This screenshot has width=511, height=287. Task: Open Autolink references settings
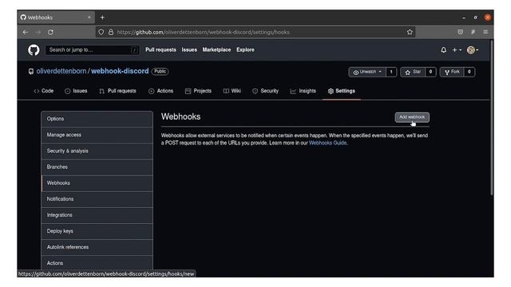click(x=97, y=247)
